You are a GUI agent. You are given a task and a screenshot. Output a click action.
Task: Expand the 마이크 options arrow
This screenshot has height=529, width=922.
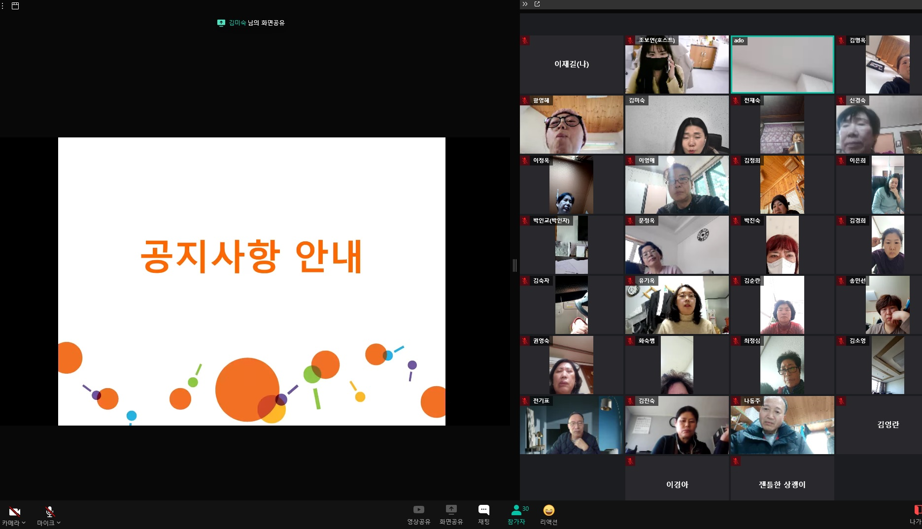click(59, 523)
